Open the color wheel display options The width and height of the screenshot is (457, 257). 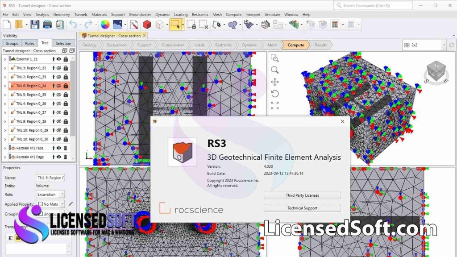point(105,25)
